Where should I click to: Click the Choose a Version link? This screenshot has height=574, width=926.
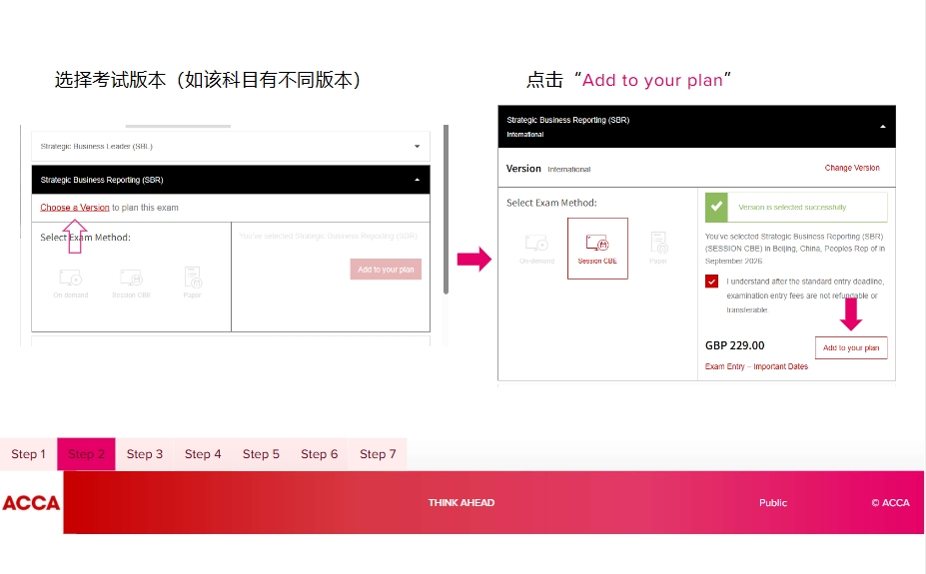coord(74,208)
